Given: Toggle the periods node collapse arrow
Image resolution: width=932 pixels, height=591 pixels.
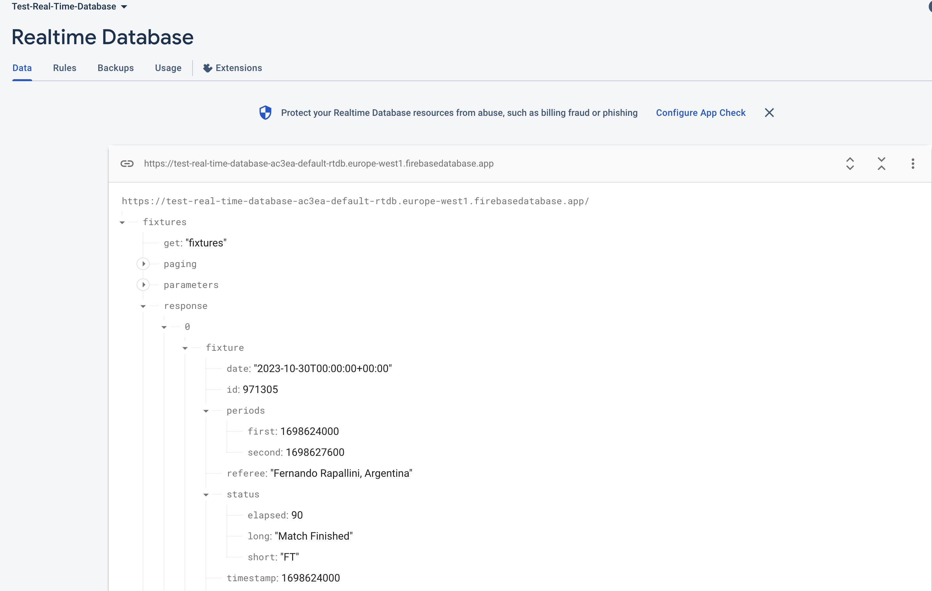Looking at the screenshot, I should (x=206, y=410).
